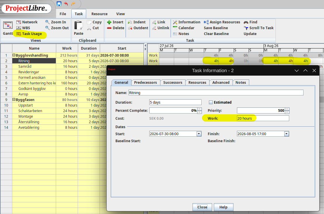Screen dimensions: 324x214
Task: Unlink selected tasks
Action: pyautogui.click(x=161, y=28)
